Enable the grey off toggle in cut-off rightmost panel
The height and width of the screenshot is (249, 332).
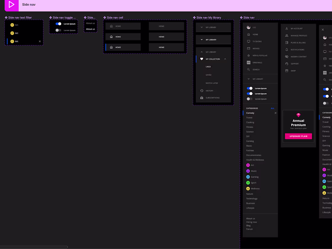(x=326, y=103)
